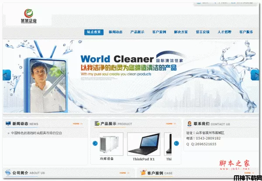Click the support agent icon beside 联系我们
Image resolution: width=262 pixels, height=181 pixels.
pos(190,123)
